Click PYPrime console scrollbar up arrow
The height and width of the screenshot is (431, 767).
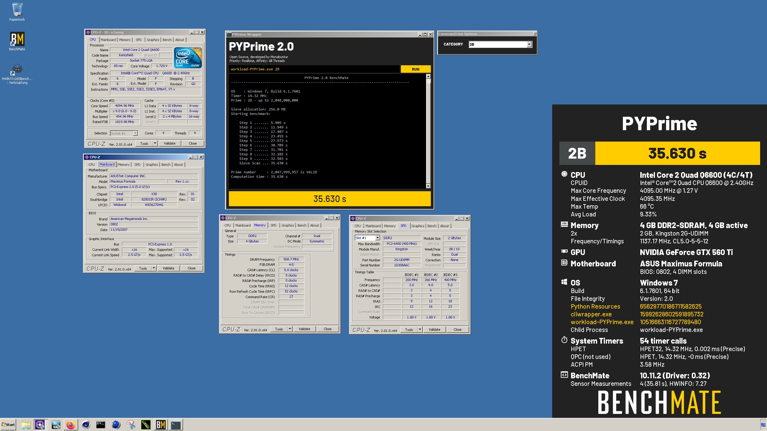(x=428, y=76)
